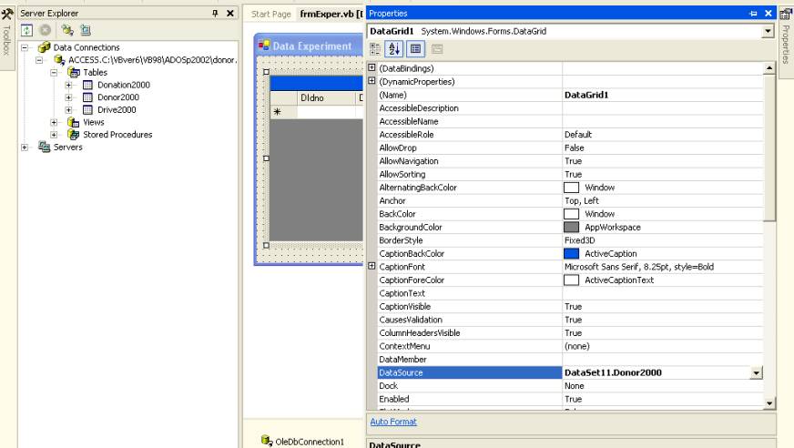Expand the (DynamicProperties) property group
This screenshot has height=448, width=794.
coord(372,80)
